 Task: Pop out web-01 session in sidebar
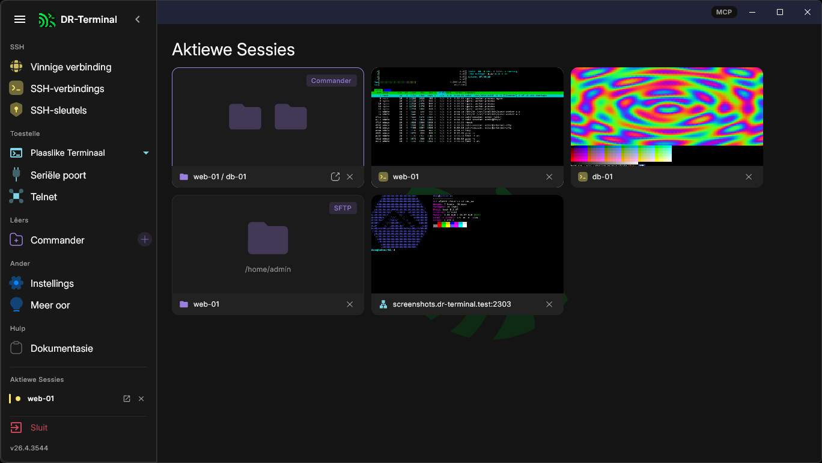pos(127,399)
